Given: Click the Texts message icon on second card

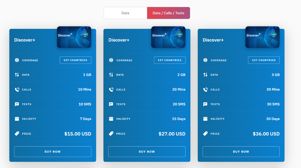Looking at the screenshot, I should 111,104.
